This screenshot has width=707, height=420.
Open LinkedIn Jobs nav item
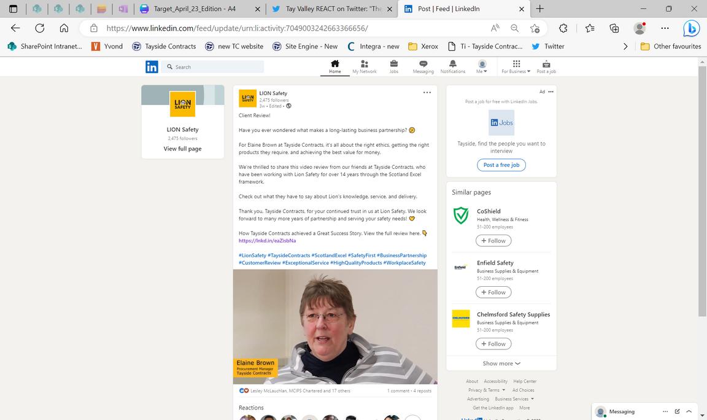point(393,67)
